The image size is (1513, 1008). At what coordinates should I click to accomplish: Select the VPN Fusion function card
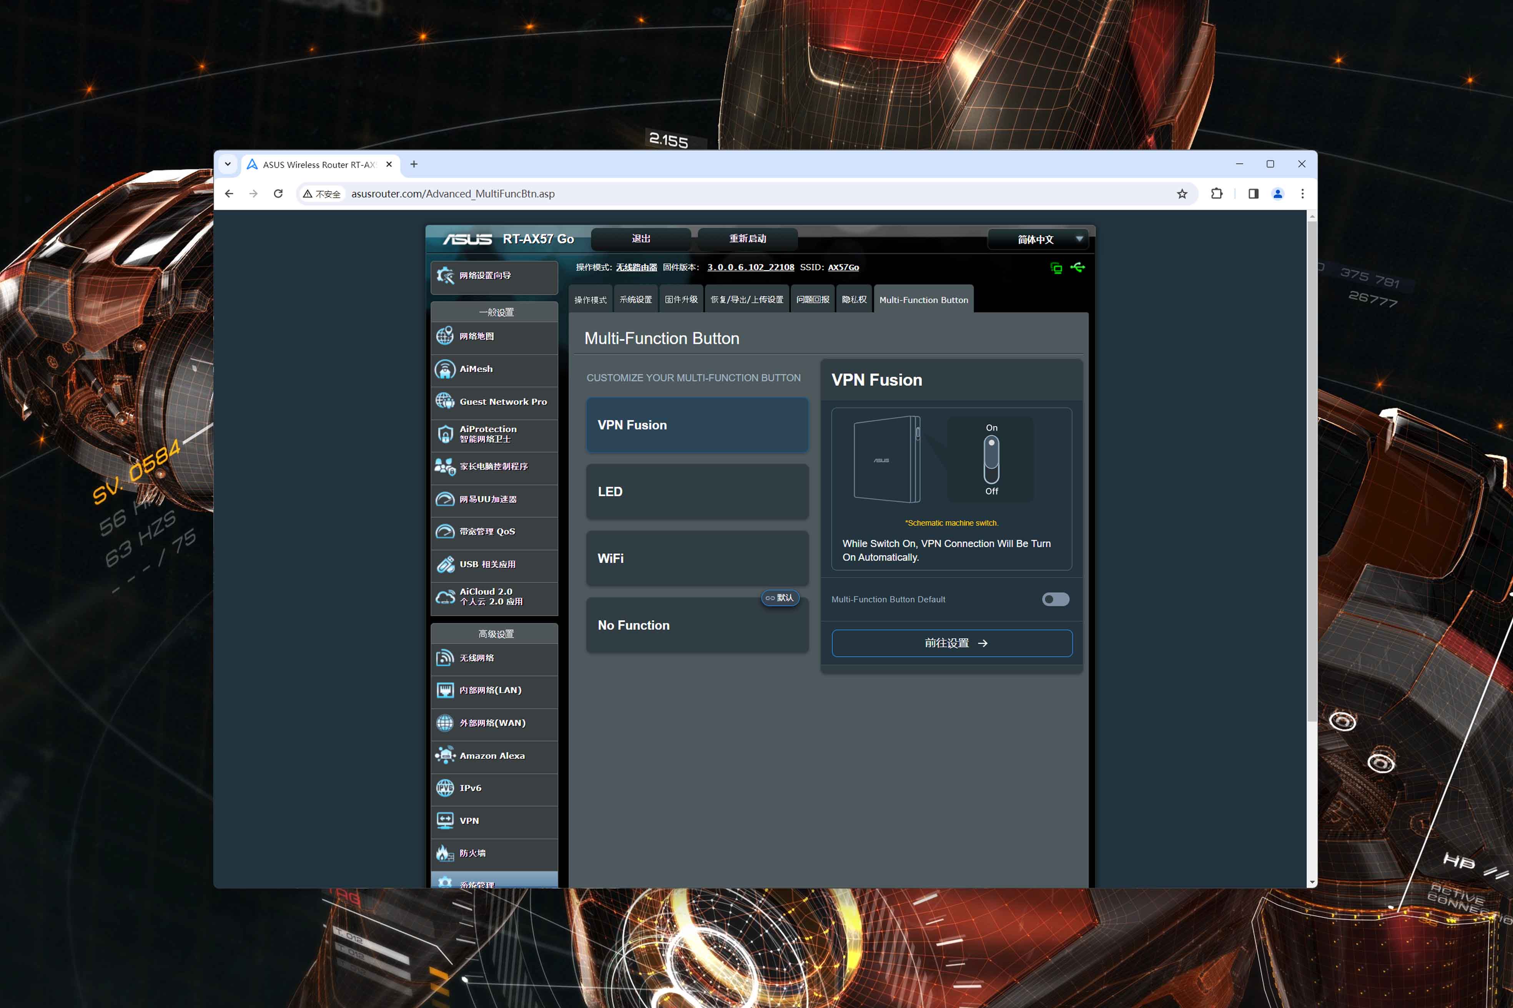click(697, 425)
